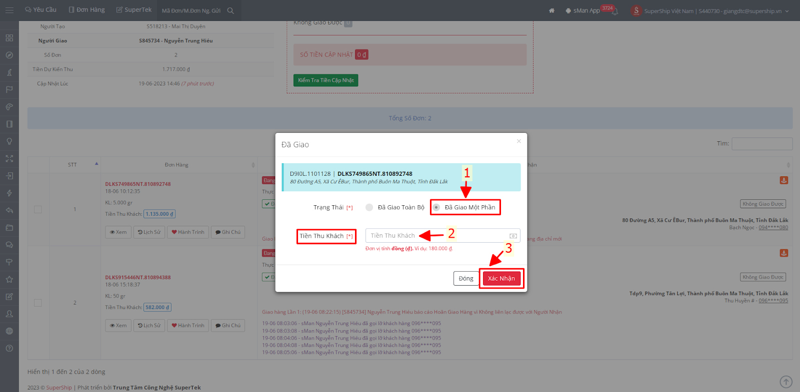Open the SuperShip footer link
This screenshot has width=800, height=392.
(59, 388)
